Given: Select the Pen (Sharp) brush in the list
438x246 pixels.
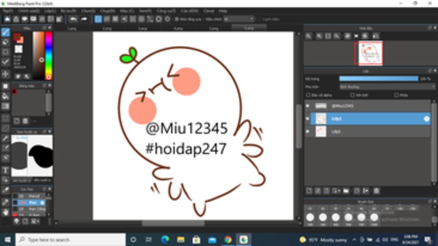Looking at the screenshot, I should coord(29,209).
